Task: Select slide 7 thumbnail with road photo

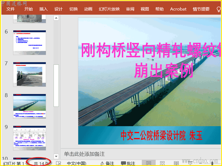Action: tap(29, 74)
